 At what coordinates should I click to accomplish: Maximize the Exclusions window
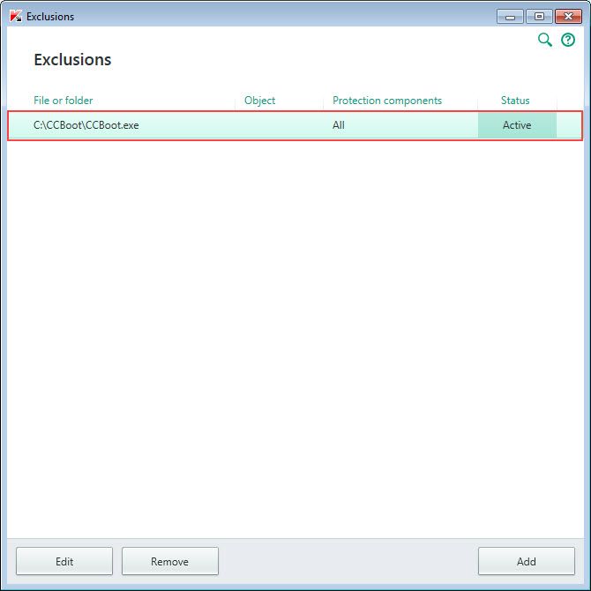coord(539,17)
